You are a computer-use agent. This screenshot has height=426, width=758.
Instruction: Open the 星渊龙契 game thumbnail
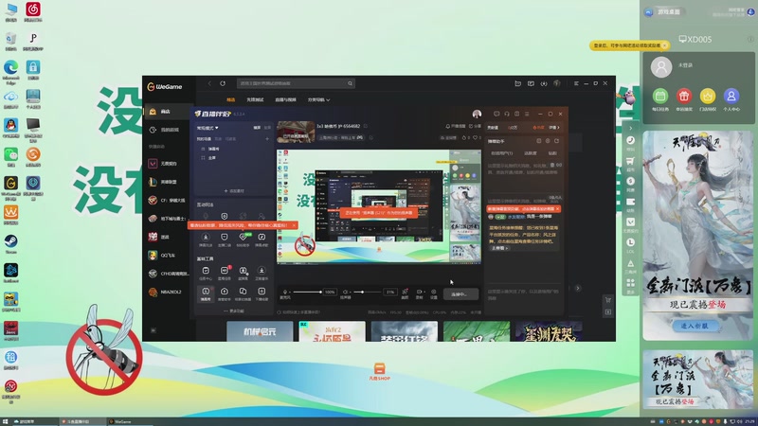(x=549, y=332)
